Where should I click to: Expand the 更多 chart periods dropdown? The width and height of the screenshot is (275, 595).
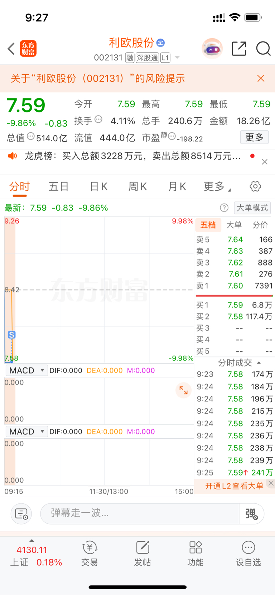[x=217, y=186]
